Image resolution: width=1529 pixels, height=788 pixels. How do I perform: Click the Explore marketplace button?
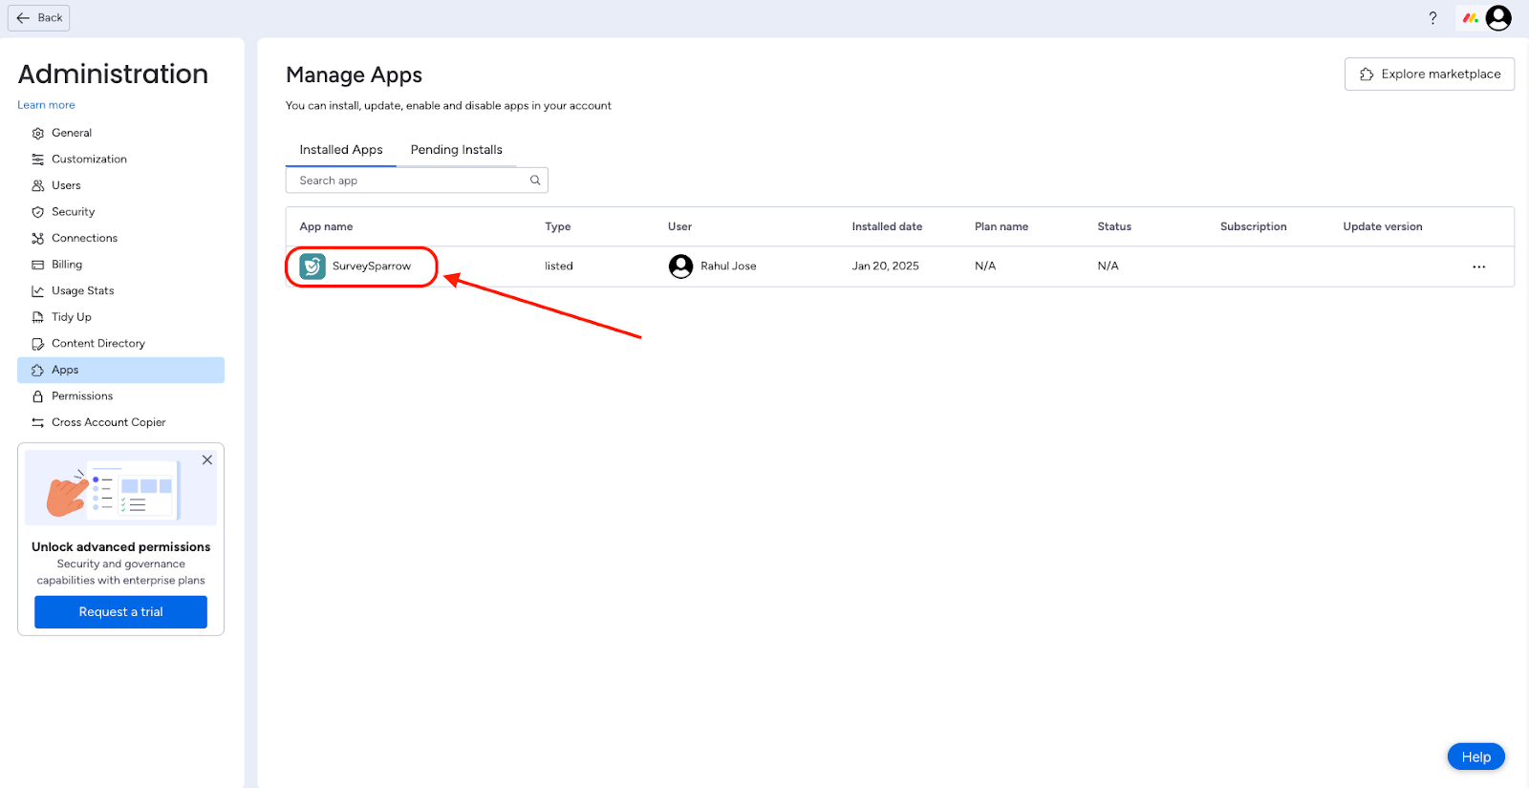[1429, 75]
